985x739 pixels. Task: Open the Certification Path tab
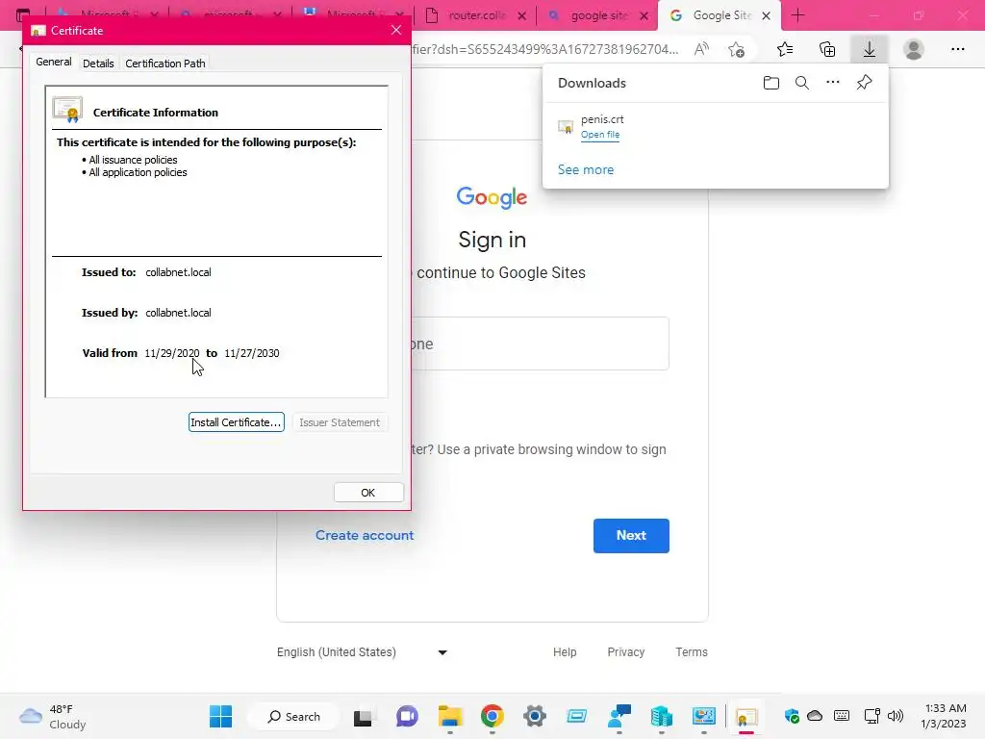pyautogui.click(x=165, y=64)
